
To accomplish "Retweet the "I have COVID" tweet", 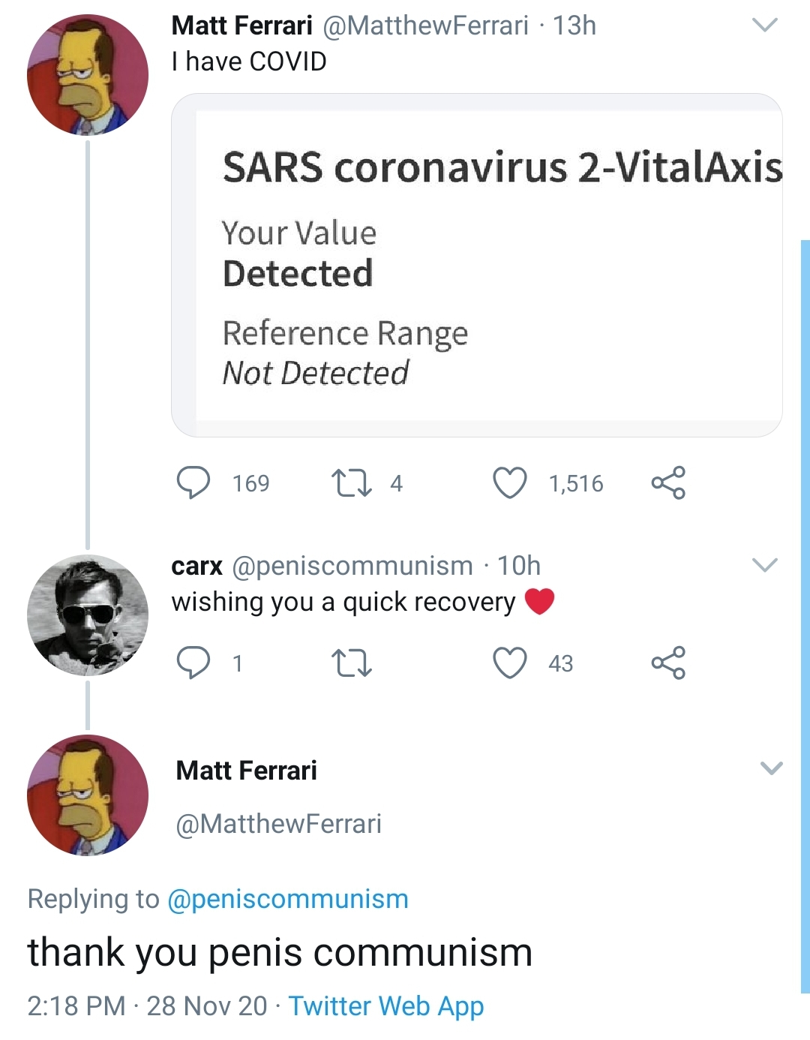I will 351,482.
